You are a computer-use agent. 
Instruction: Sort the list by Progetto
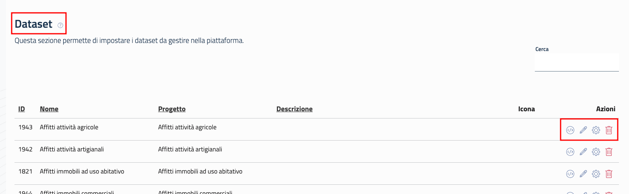(x=172, y=109)
